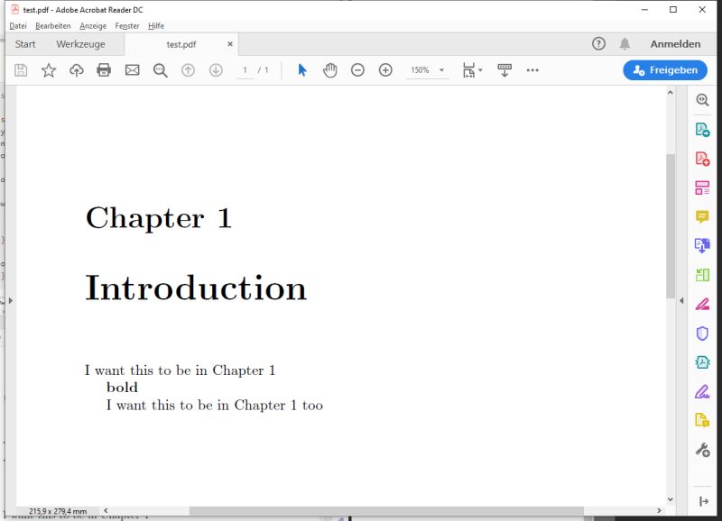Email the PDF as attachment
Image resolution: width=722 pixels, height=521 pixels.
(x=132, y=69)
